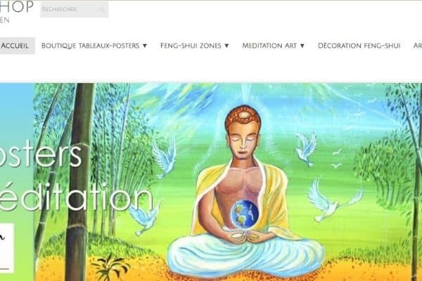Select the Feng-Shui Zones menu entry
Image resolution: width=422 pixels, height=281 pixels.
point(191,46)
